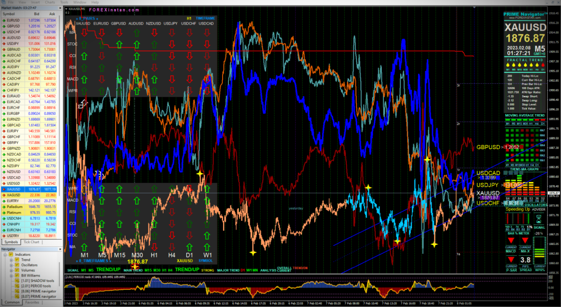Select the Common tab in Navigator
The height and width of the screenshot is (307, 561).
coord(12,302)
